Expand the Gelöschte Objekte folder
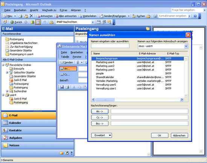This screenshot has width=207, height=163. (x=7, y=72)
